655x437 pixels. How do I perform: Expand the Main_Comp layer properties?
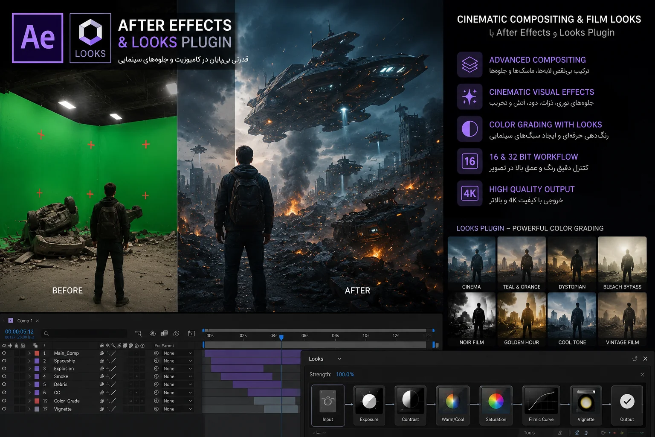(x=29, y=353)
